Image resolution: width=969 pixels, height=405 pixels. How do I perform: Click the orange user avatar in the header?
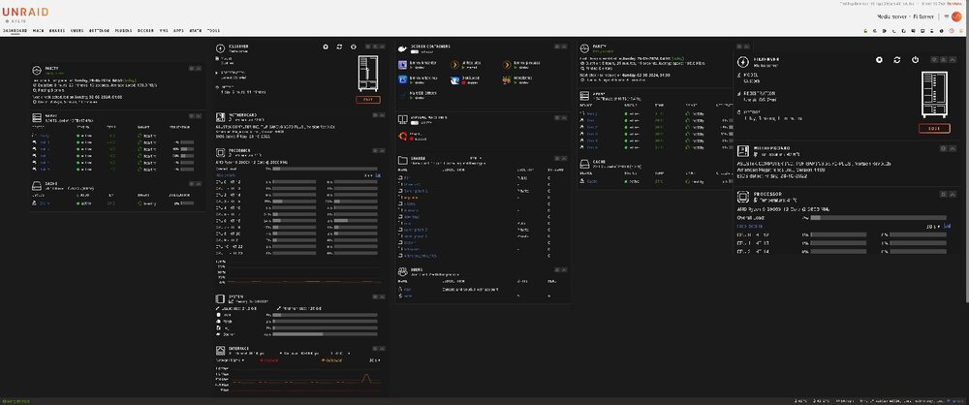pyautogui.click(x=956, y=16)
